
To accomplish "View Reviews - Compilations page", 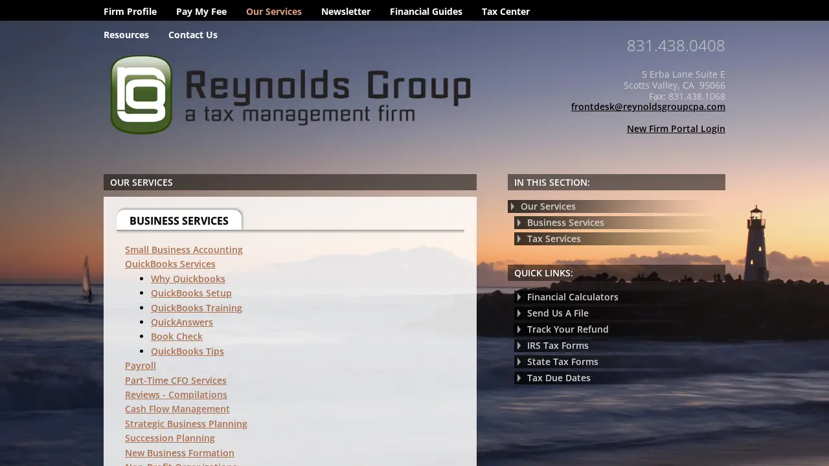I will (176, 395).
